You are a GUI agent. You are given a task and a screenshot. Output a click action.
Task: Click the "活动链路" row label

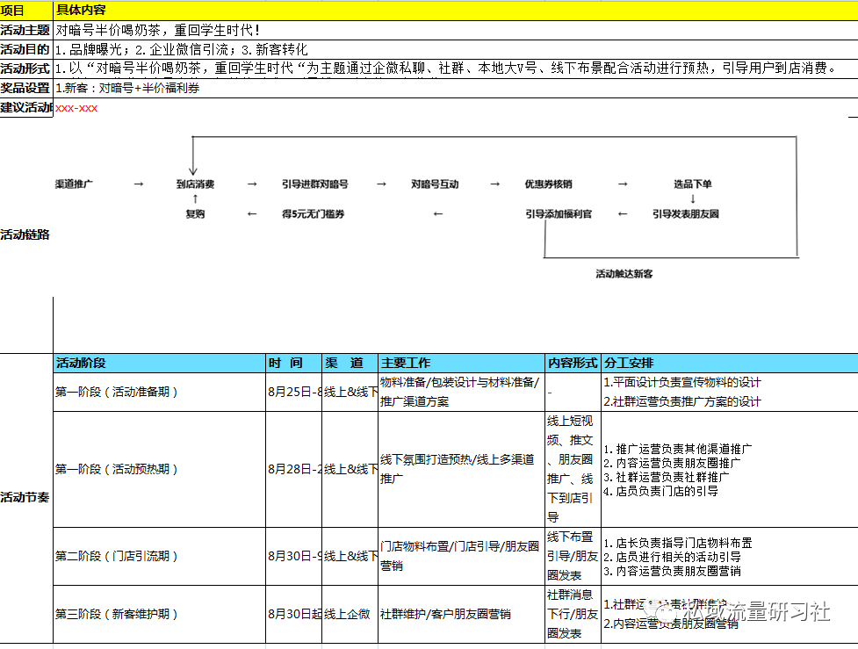pos(25,234)
